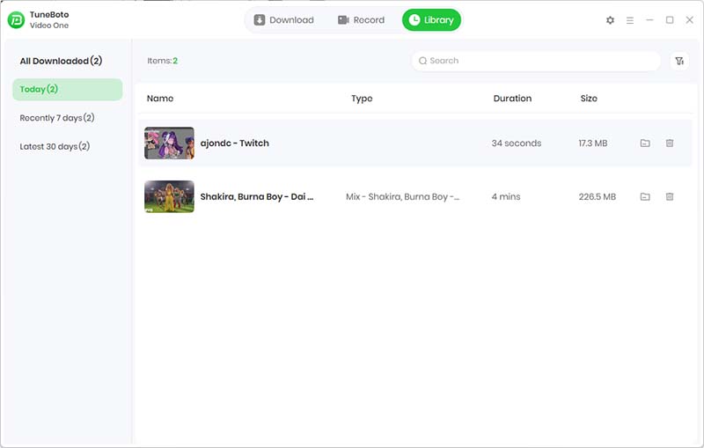This screenshot has height=448, width=704.
Task: Select the 'ajondc - Twitch' title
Action: [235, 143]
